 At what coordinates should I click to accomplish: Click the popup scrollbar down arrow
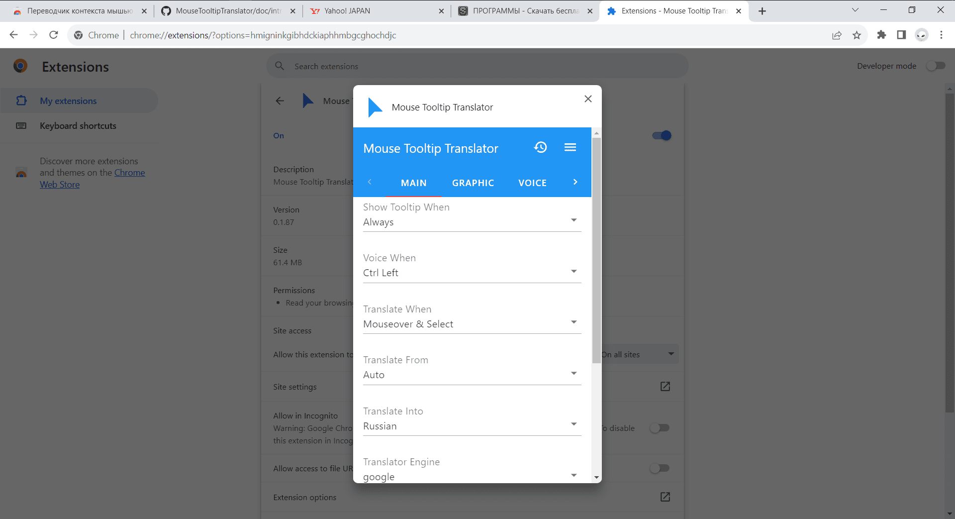(596, 478)
